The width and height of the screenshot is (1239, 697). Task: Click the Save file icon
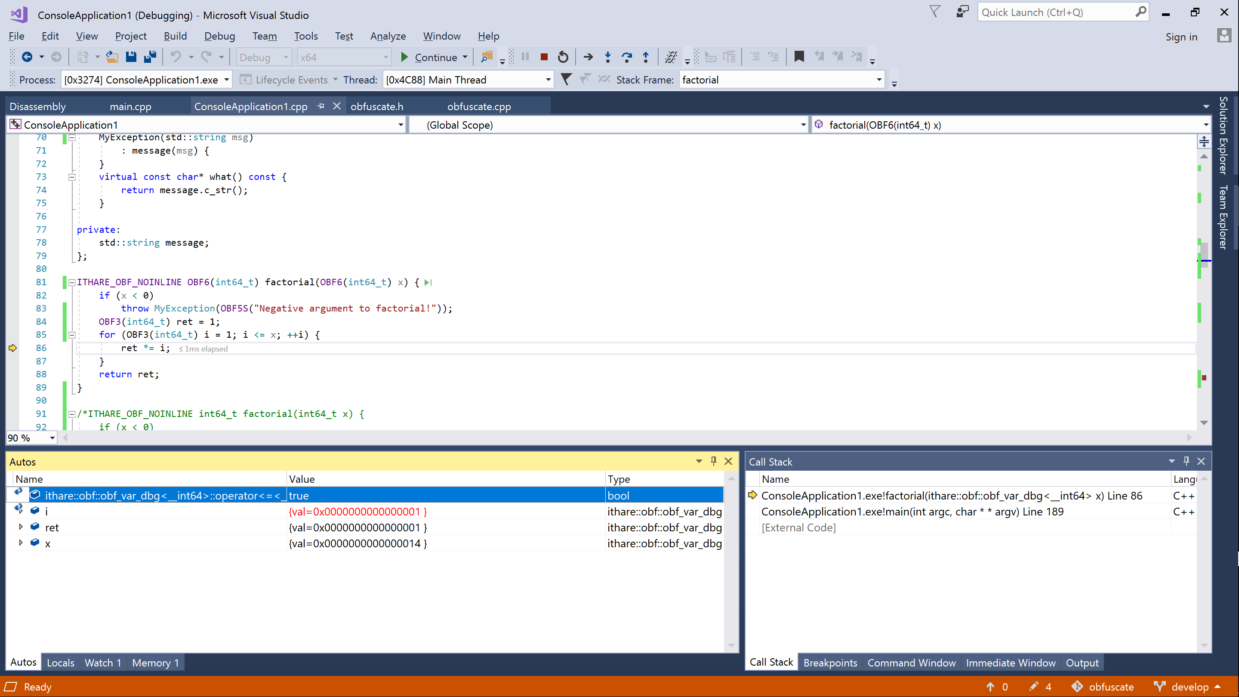(131, 57)
